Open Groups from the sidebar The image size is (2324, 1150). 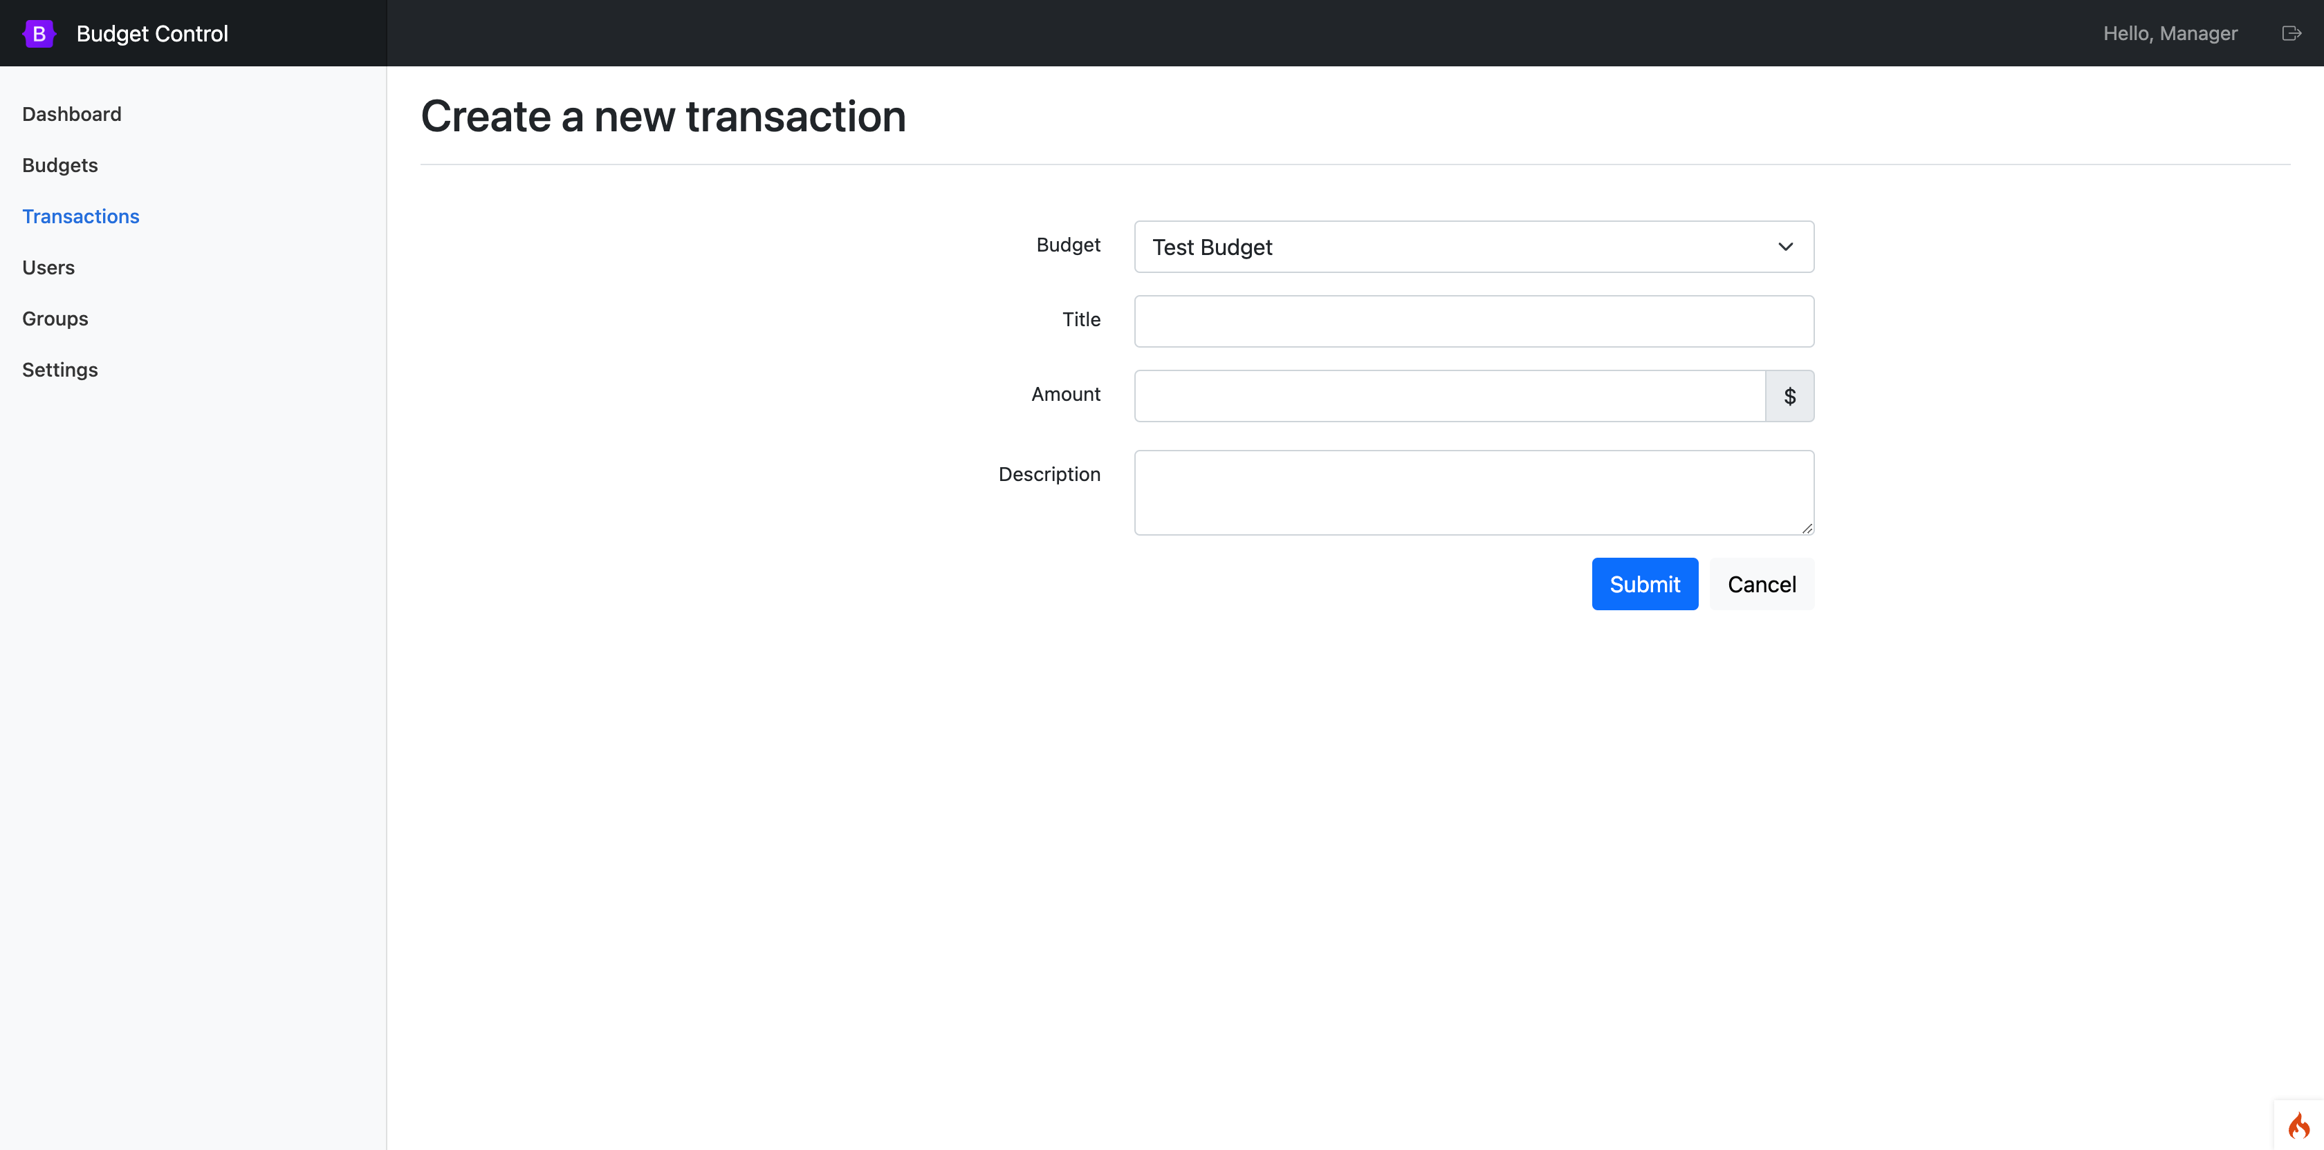pyautogui.click(x=55, y=319)
